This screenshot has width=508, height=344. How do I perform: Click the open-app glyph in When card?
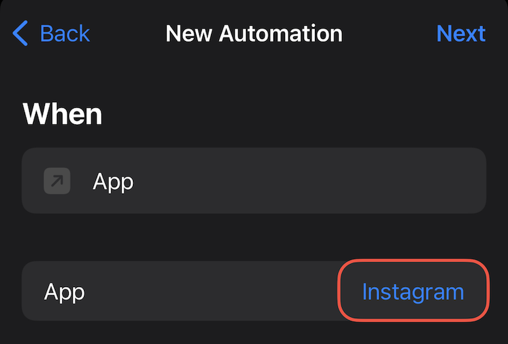57,181
